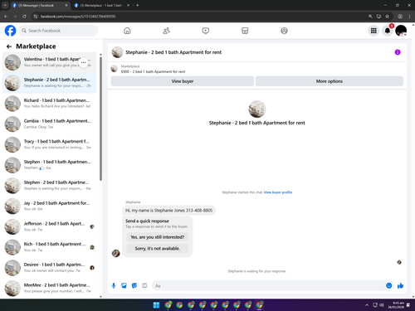
Task: Switch to the Messenger browser tab
Action: click(x=40, y=5)
